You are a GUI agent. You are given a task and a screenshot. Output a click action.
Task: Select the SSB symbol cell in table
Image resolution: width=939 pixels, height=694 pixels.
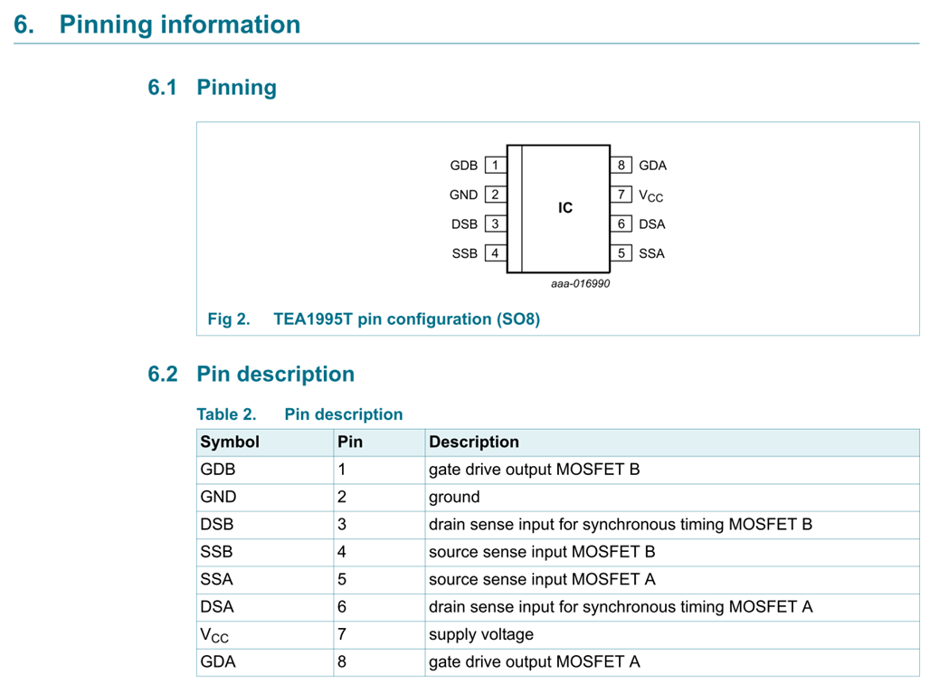(x=216, y=552)
